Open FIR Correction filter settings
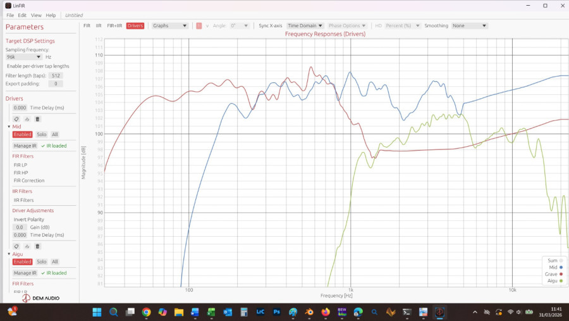 (x=29, y=180)
